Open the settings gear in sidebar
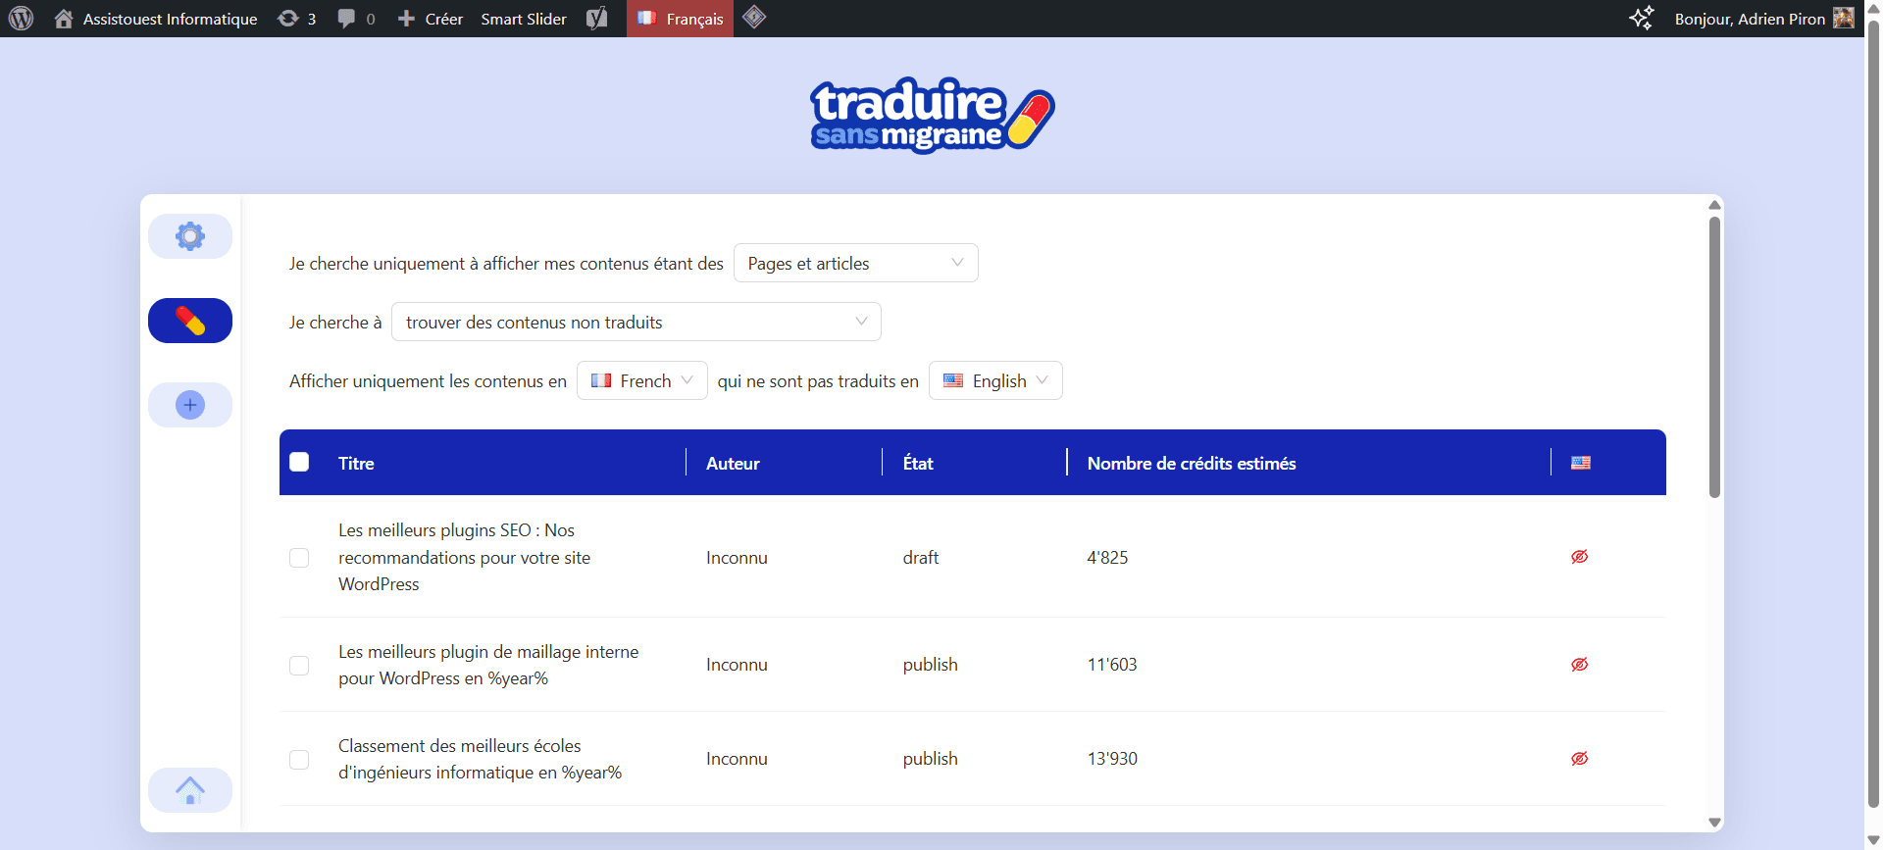The width and height of the screenshot is (1883, 850). (190, 236)
